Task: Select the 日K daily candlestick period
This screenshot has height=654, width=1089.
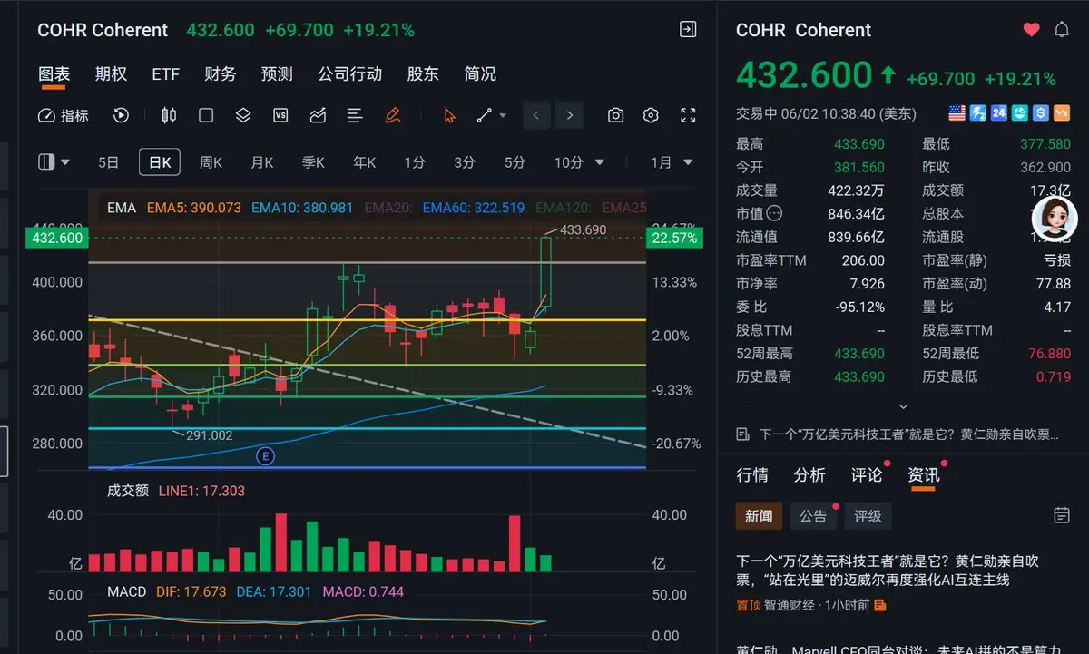Action: click(x=160, y=162)
